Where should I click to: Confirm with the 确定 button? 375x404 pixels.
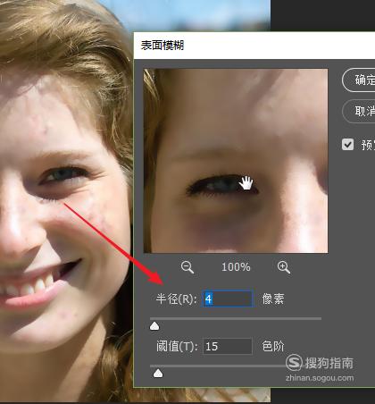pos(359,80)
